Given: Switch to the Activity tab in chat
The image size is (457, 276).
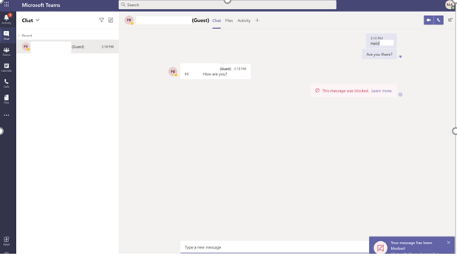Looking at the screenshot, I should [x=244, y=20].
